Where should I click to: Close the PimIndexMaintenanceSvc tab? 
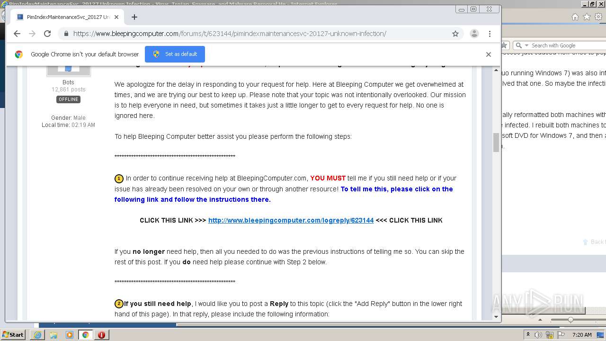[x=117, y=17]
